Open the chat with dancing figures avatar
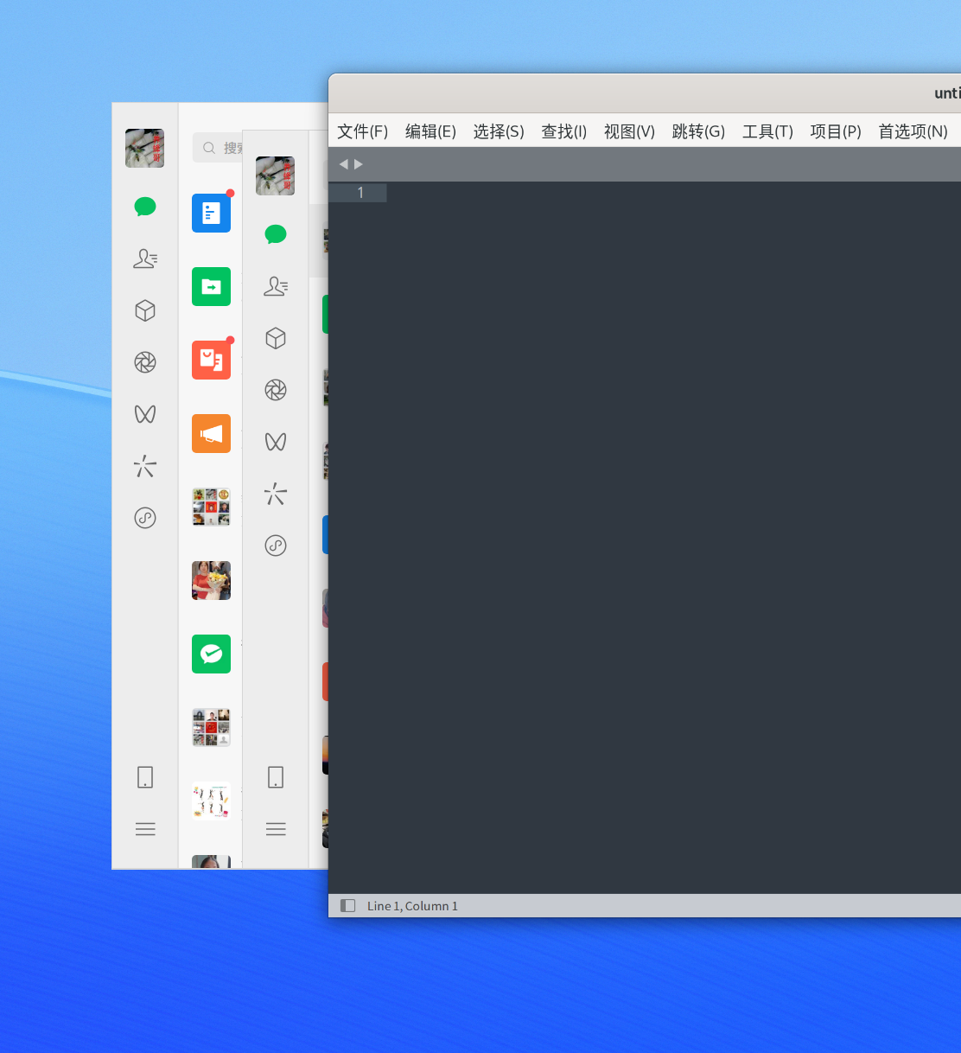This screenshot has width=961, height=1053. (x=211, y=801)
